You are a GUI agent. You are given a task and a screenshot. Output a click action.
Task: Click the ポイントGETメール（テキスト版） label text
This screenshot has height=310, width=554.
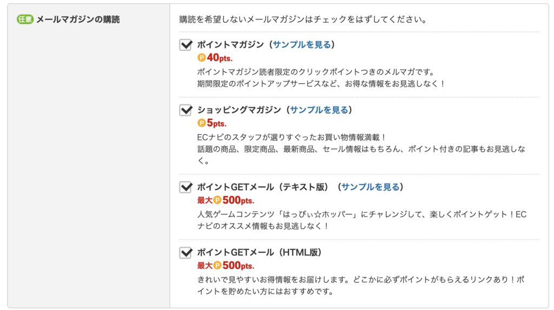click(263, 187)
